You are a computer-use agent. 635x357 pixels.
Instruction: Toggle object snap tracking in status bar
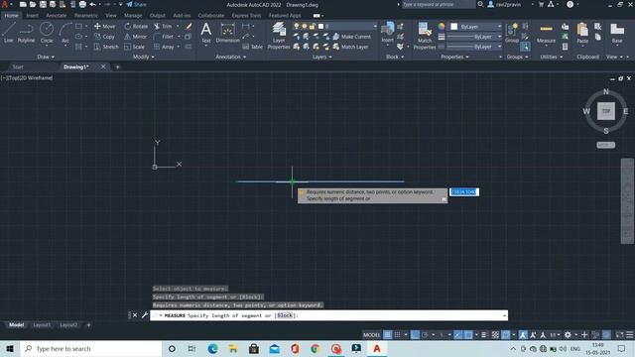coord(458,335)
